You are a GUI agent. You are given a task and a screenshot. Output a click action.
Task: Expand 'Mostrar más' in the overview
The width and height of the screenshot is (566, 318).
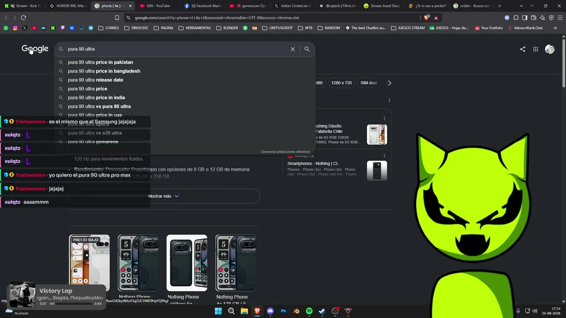(164, 196)
